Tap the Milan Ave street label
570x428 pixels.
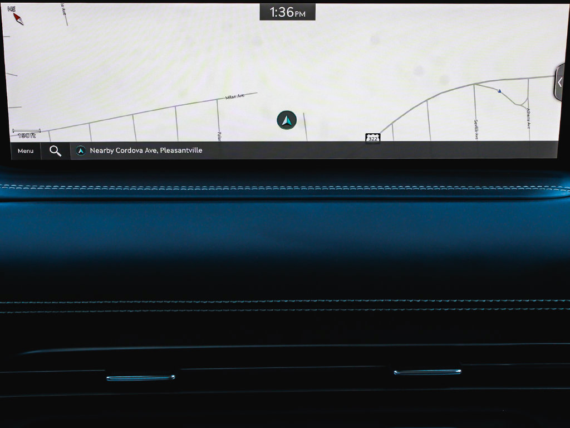(x=235, y=96)
